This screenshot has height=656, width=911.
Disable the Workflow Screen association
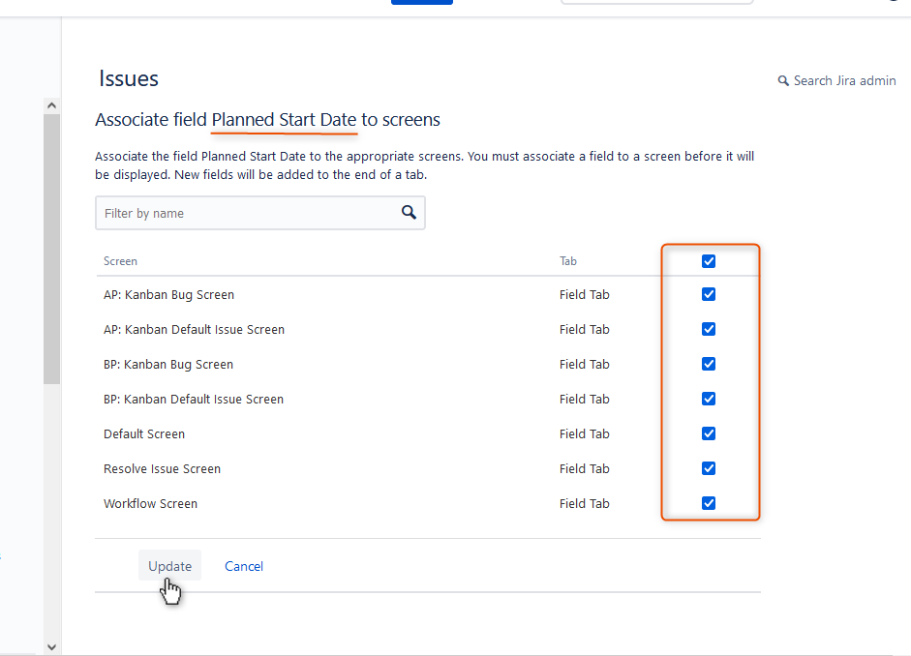tap(709, 503)
